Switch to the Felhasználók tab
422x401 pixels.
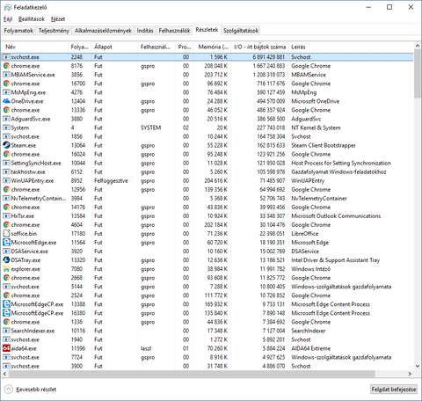coord(174,31)
